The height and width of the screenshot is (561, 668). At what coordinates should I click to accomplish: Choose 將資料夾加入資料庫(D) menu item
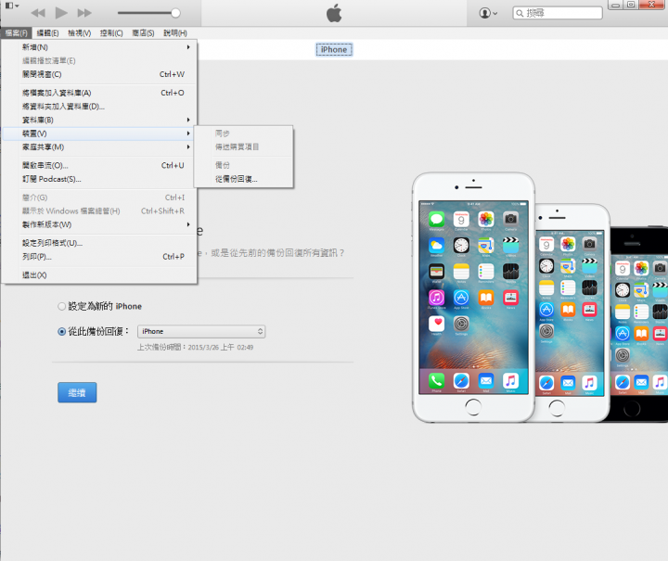pos(99,106)
